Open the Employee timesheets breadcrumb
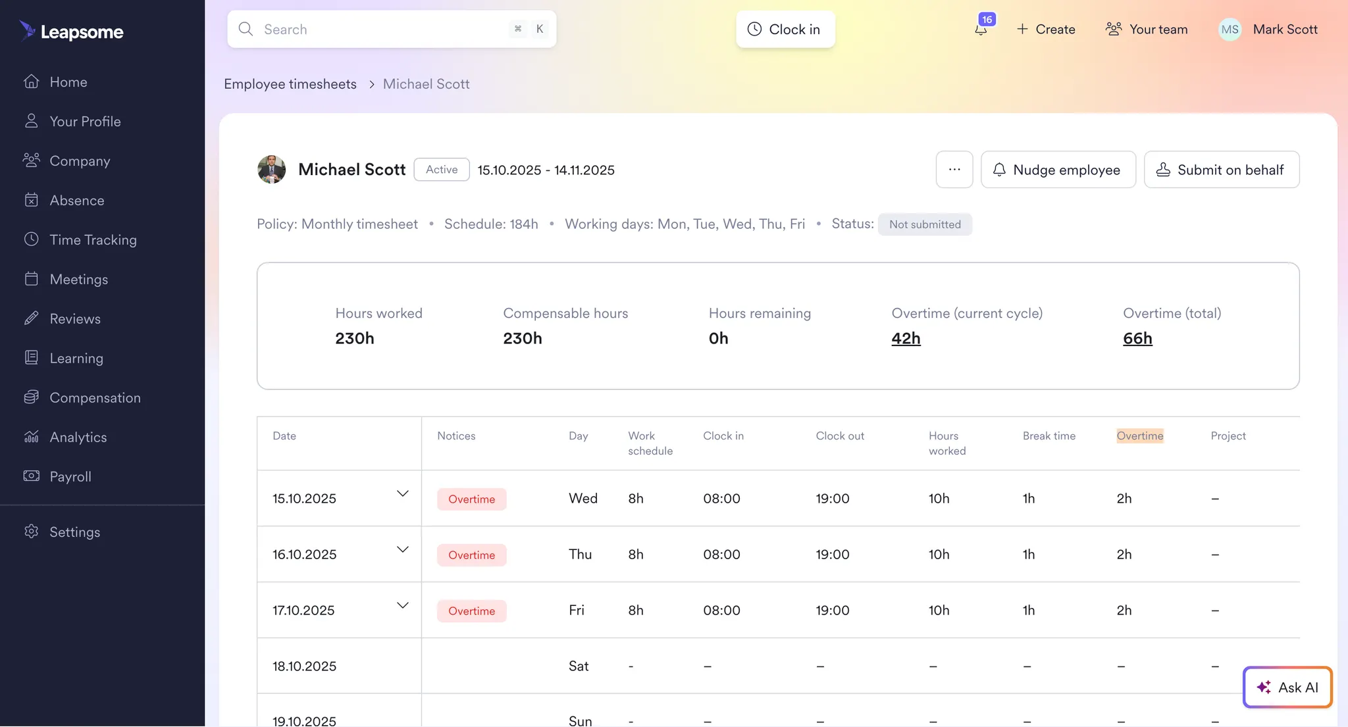The image size is (1348, 727). [x=290, y=84]
